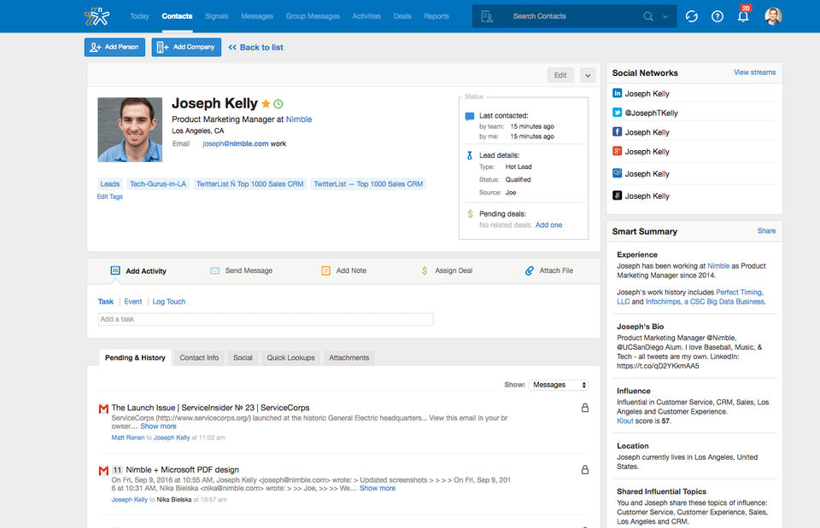
Task: Click the Add Note icon
Action: (325, 270)
